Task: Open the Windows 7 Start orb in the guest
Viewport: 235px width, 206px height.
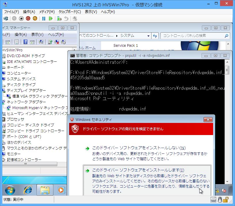Action: point(10,190)
